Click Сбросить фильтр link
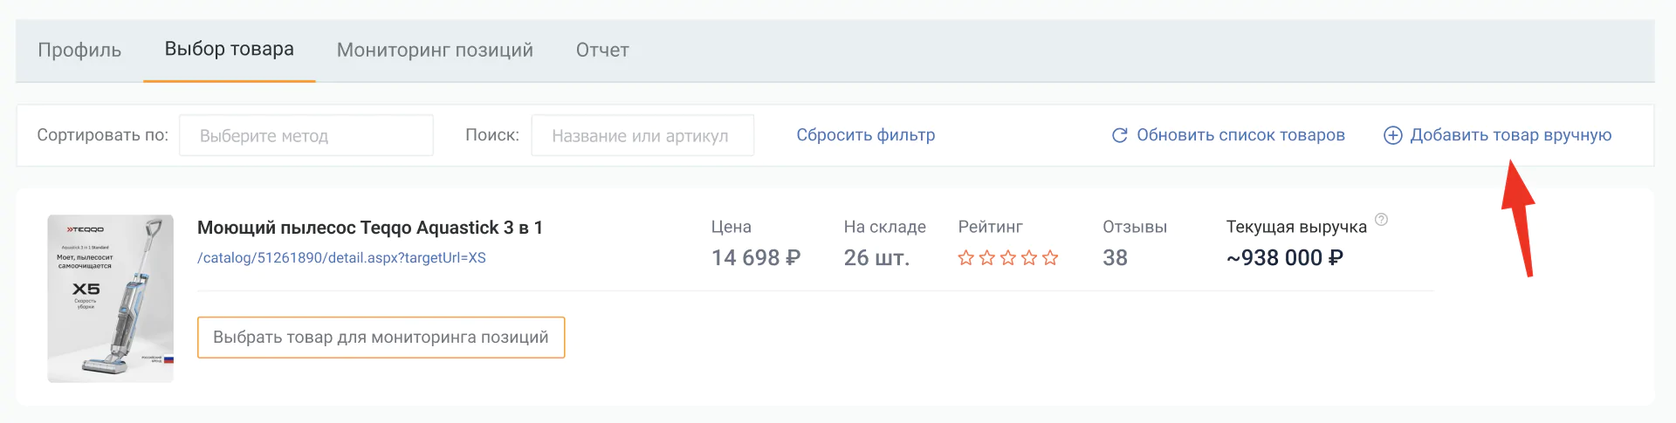Screen dimensions: 1676x423 click(x=866, y=135)
